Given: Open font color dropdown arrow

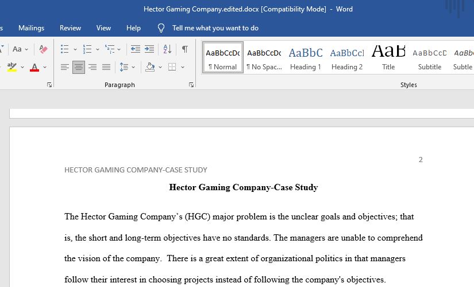Looking at the screenshot, I should pos(45,67).
